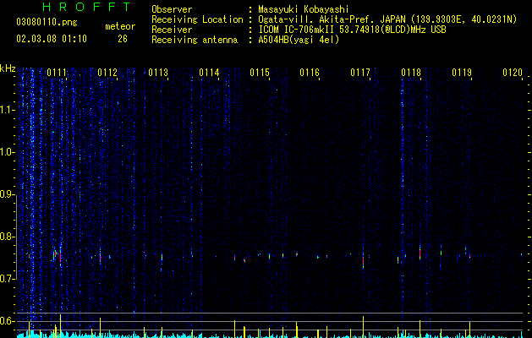The height and width of the screenshot is (338, 532).
Task: Click the kHz axis unit label
Action: point(8,68)
